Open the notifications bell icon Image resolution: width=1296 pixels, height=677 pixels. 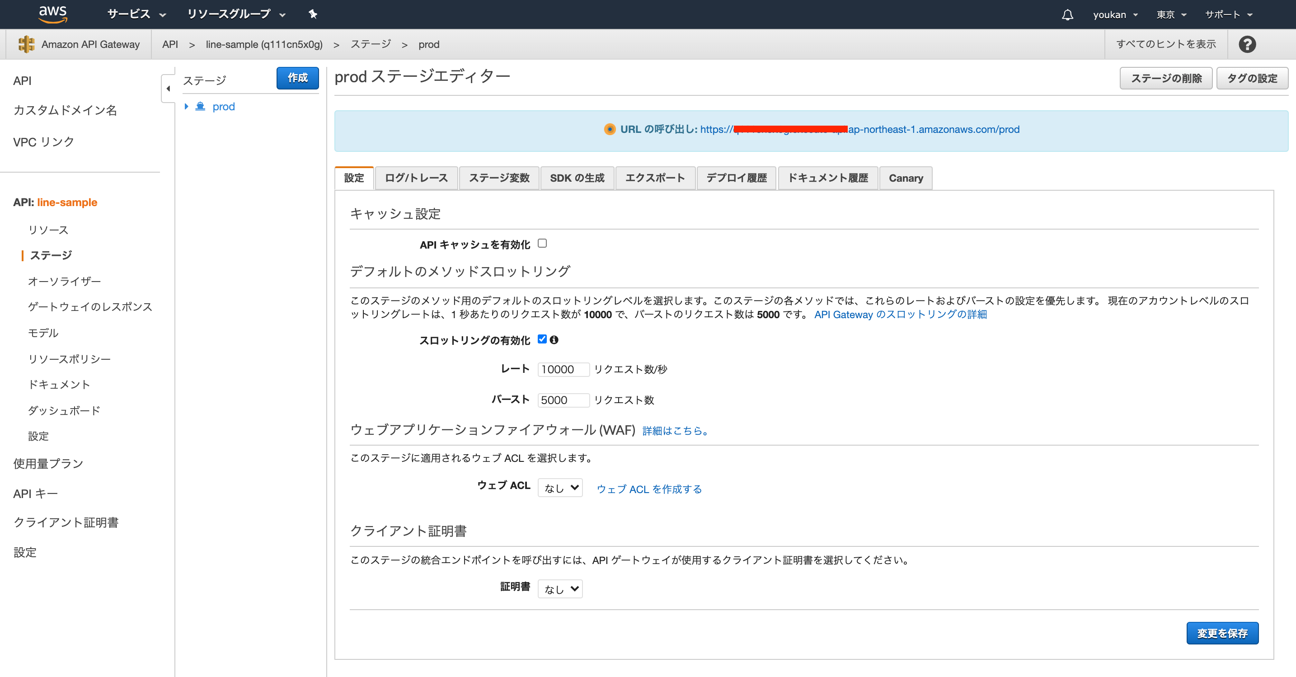1067,14
